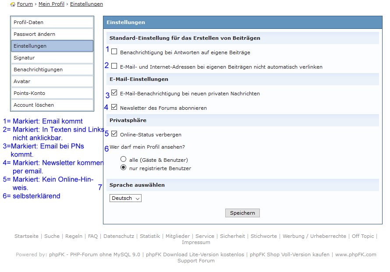This screenshot has width=390, height=272.
Task: Select Account löschen in the sidebar
Action: (52, 105)
